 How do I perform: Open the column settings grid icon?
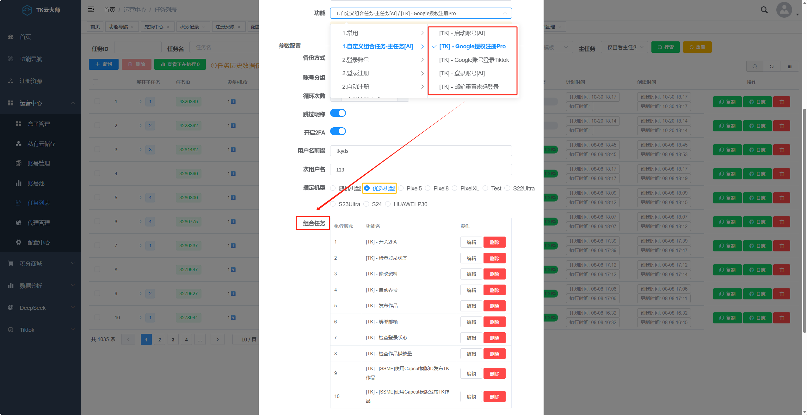[789, 66]
